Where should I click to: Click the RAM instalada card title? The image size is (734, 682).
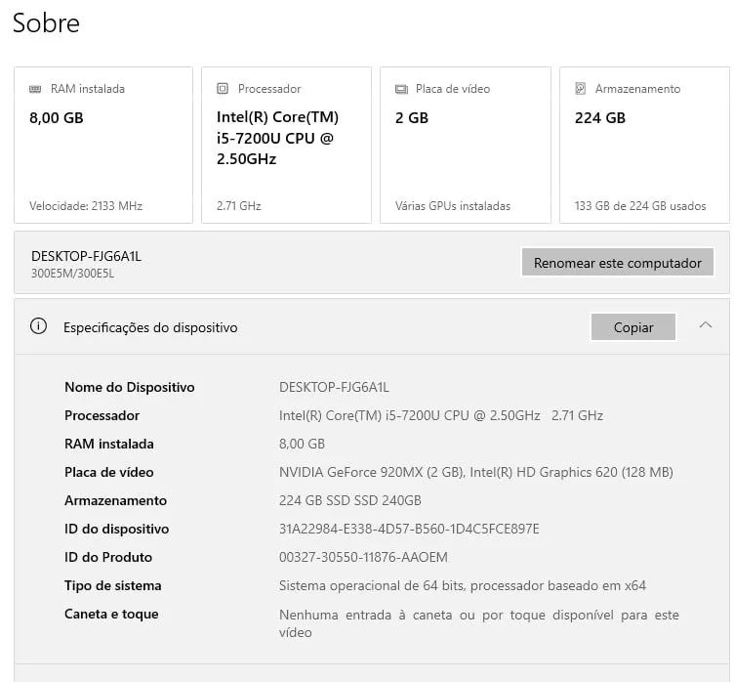[x=88, y=89]
